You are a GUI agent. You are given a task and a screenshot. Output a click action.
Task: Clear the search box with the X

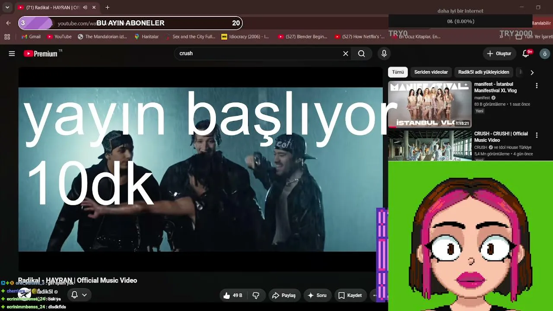[346, 54]
